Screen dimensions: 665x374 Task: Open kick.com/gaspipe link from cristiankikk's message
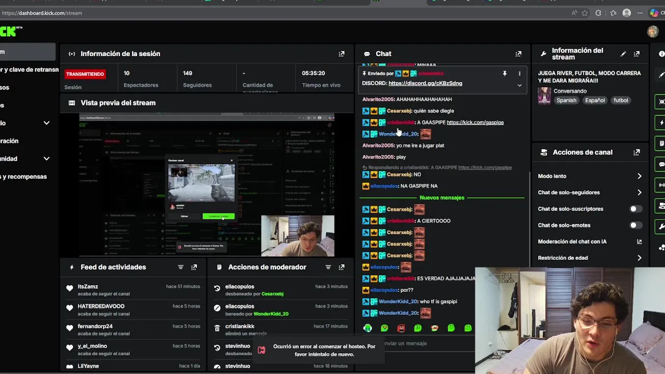tap(475, 123)
